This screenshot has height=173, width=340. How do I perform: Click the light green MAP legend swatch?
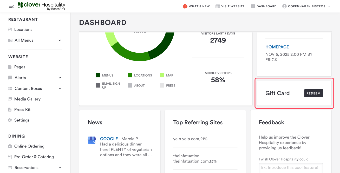(162, 75)
